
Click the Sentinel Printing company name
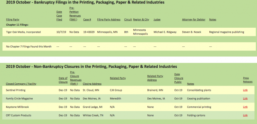[15, 90]
